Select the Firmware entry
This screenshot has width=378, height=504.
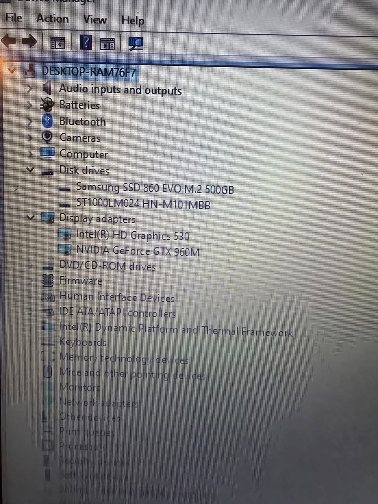tap(81, 281)
